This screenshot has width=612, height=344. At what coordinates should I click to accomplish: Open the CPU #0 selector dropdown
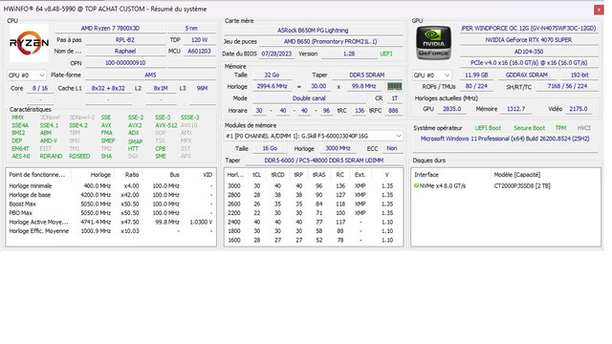[27, 75]
